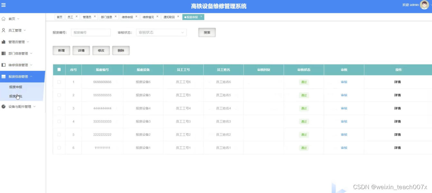Click the 通过 status tag for 员工姓名1
The width and height of the screenshot is (432, 193).
(x=304, y=148)
